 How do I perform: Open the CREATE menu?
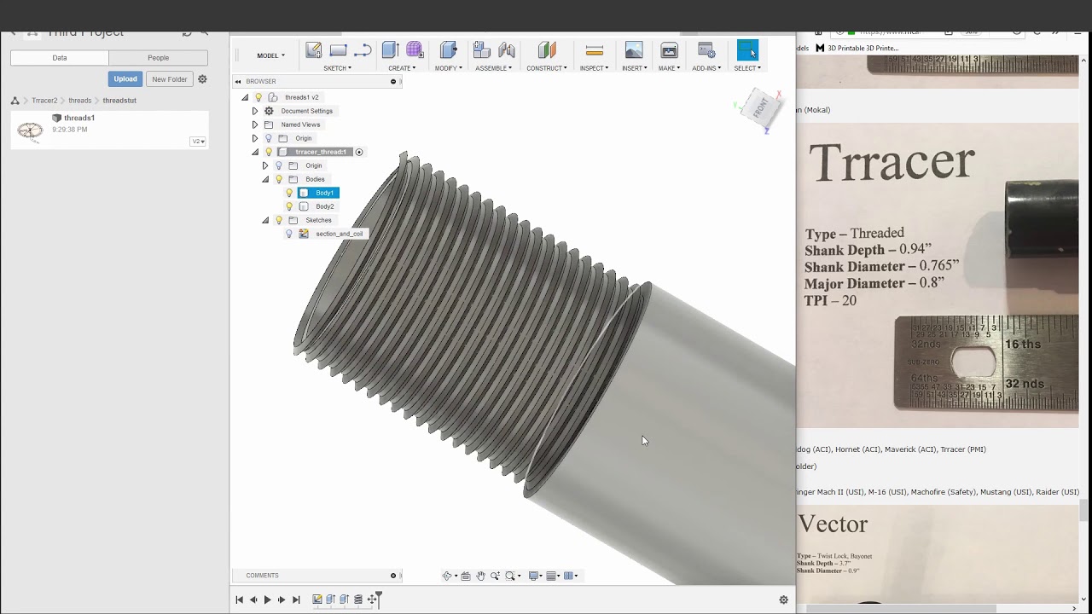[x=402, y=68]
